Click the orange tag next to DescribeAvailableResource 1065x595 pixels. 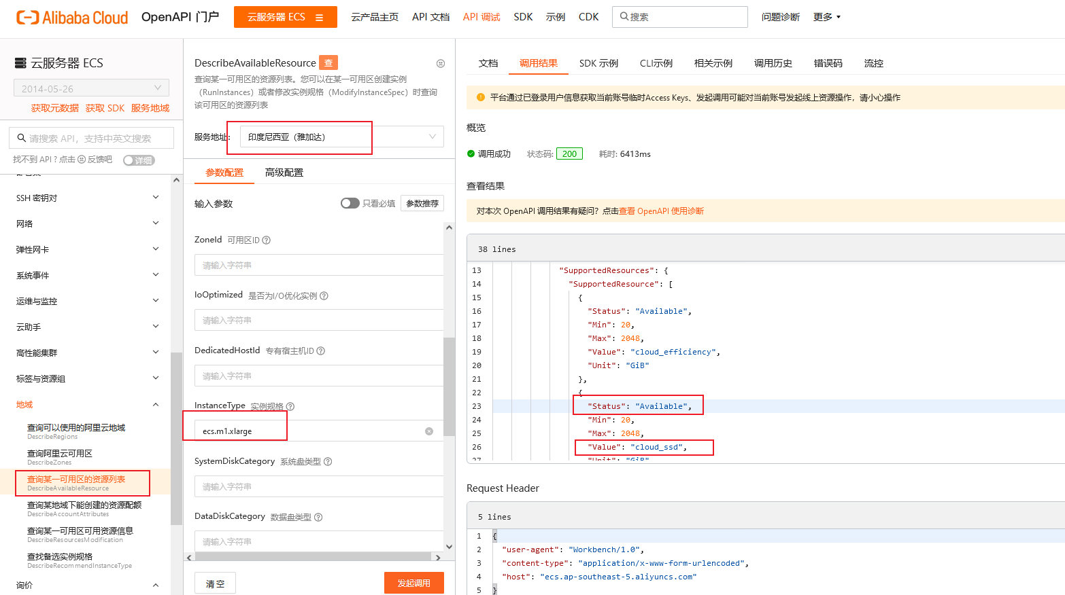click(328, 62)
